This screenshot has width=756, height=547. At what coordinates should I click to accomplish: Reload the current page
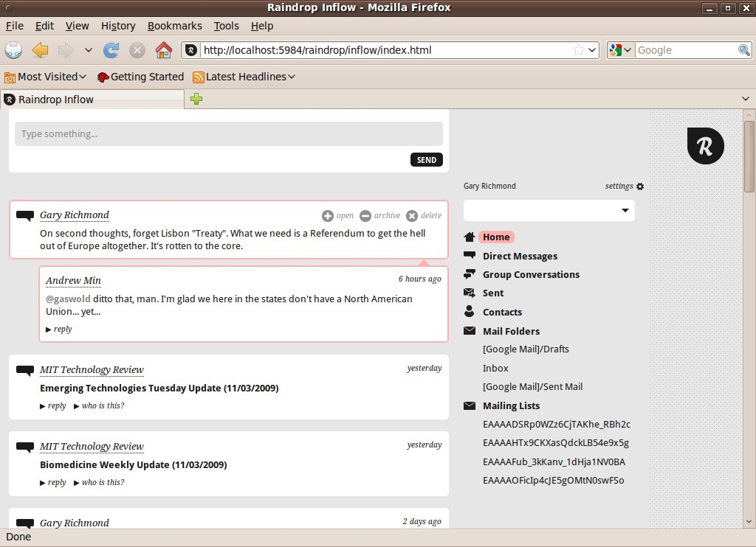[111, 50]
